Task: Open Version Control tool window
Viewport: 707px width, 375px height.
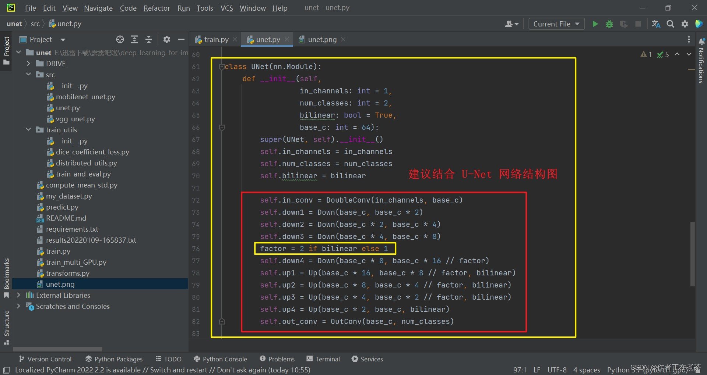Action: [45, 359]
